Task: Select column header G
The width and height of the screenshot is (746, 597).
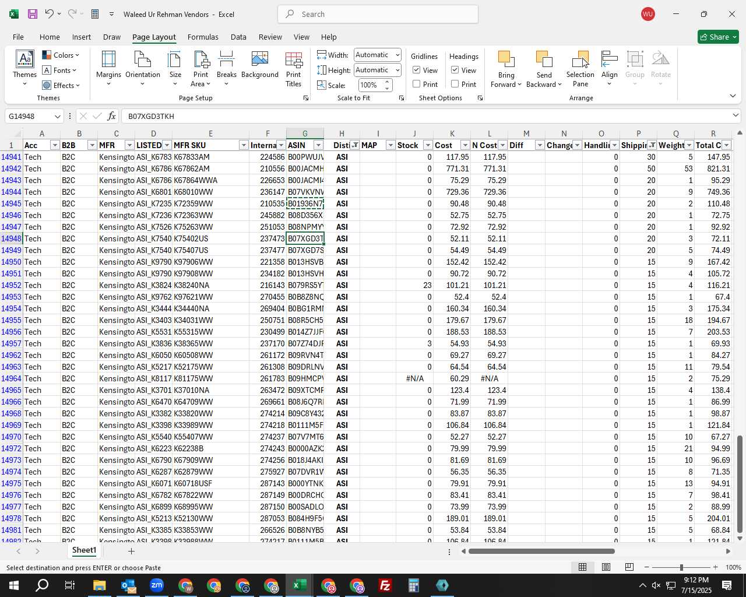Action: pos(305,134)
